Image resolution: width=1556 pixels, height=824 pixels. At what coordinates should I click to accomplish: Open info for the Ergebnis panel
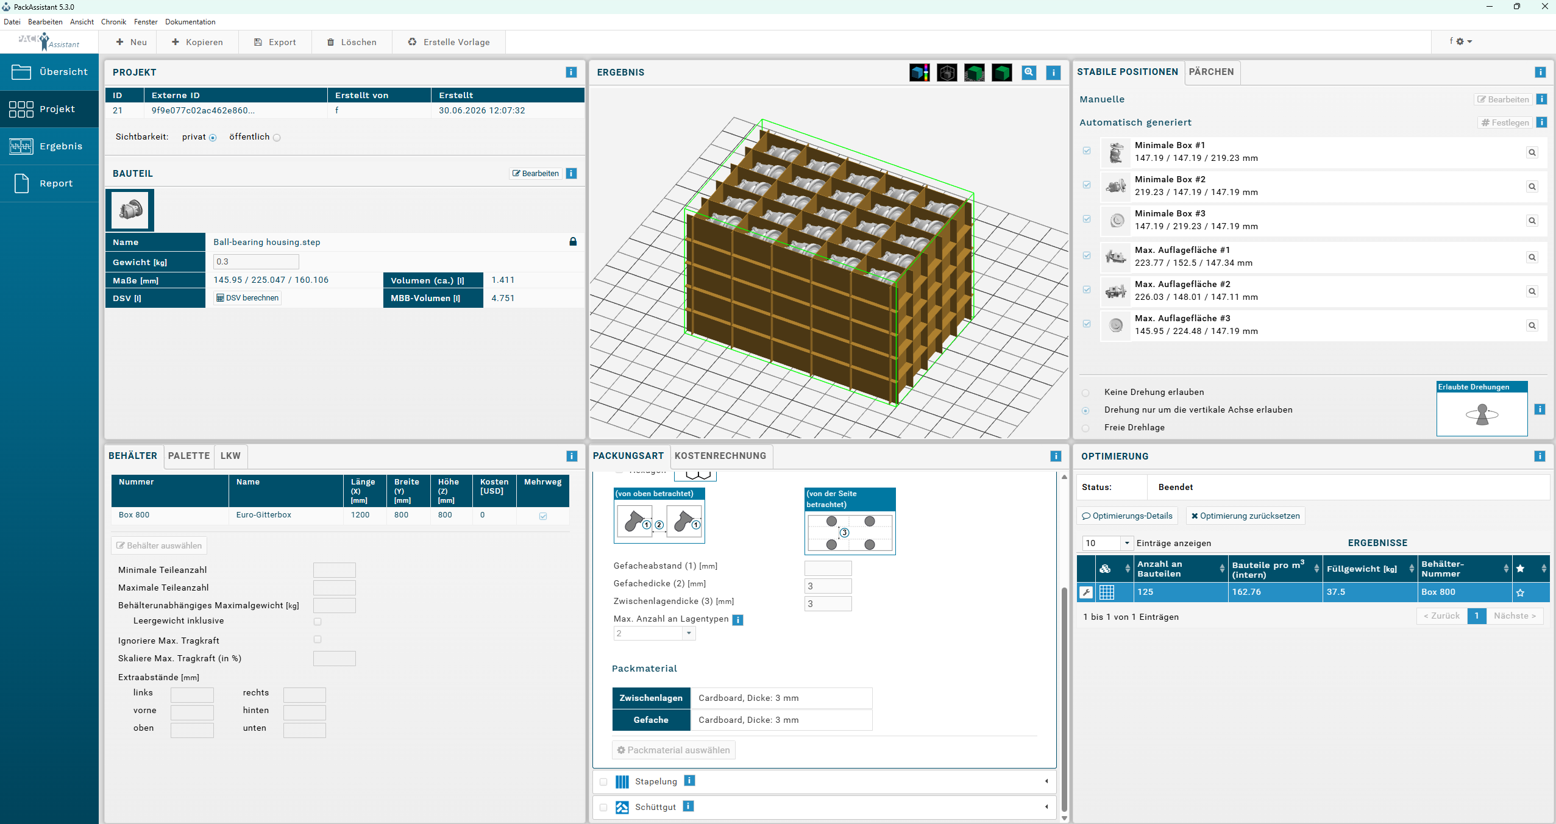coord(1053,73)
